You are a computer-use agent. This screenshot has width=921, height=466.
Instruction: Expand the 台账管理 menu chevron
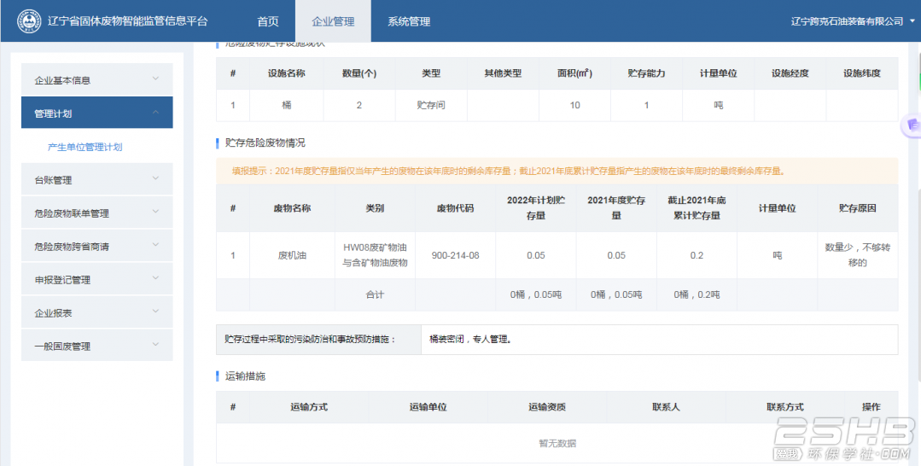pyautogui.click(x=155, y=178)
